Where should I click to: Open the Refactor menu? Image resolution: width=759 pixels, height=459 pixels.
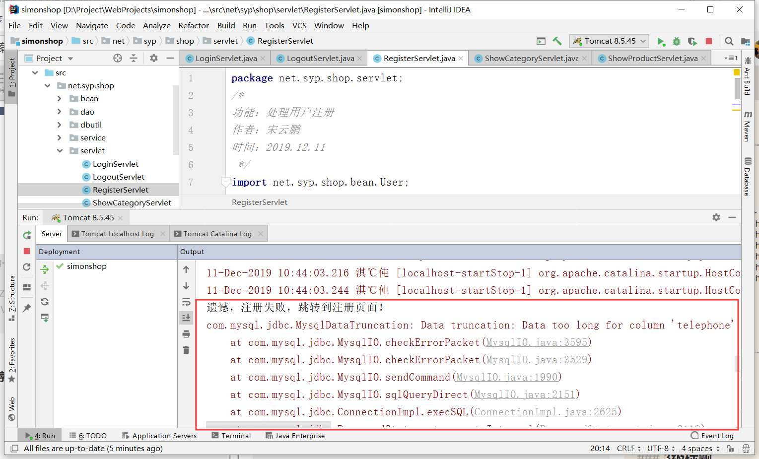[x=194, y=26]
